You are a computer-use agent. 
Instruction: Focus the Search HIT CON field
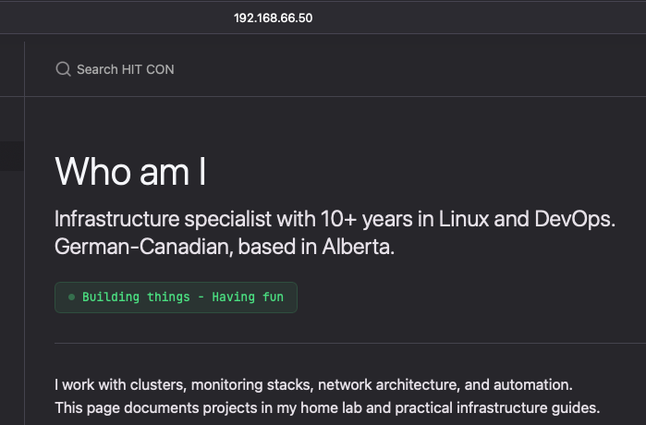125,69
